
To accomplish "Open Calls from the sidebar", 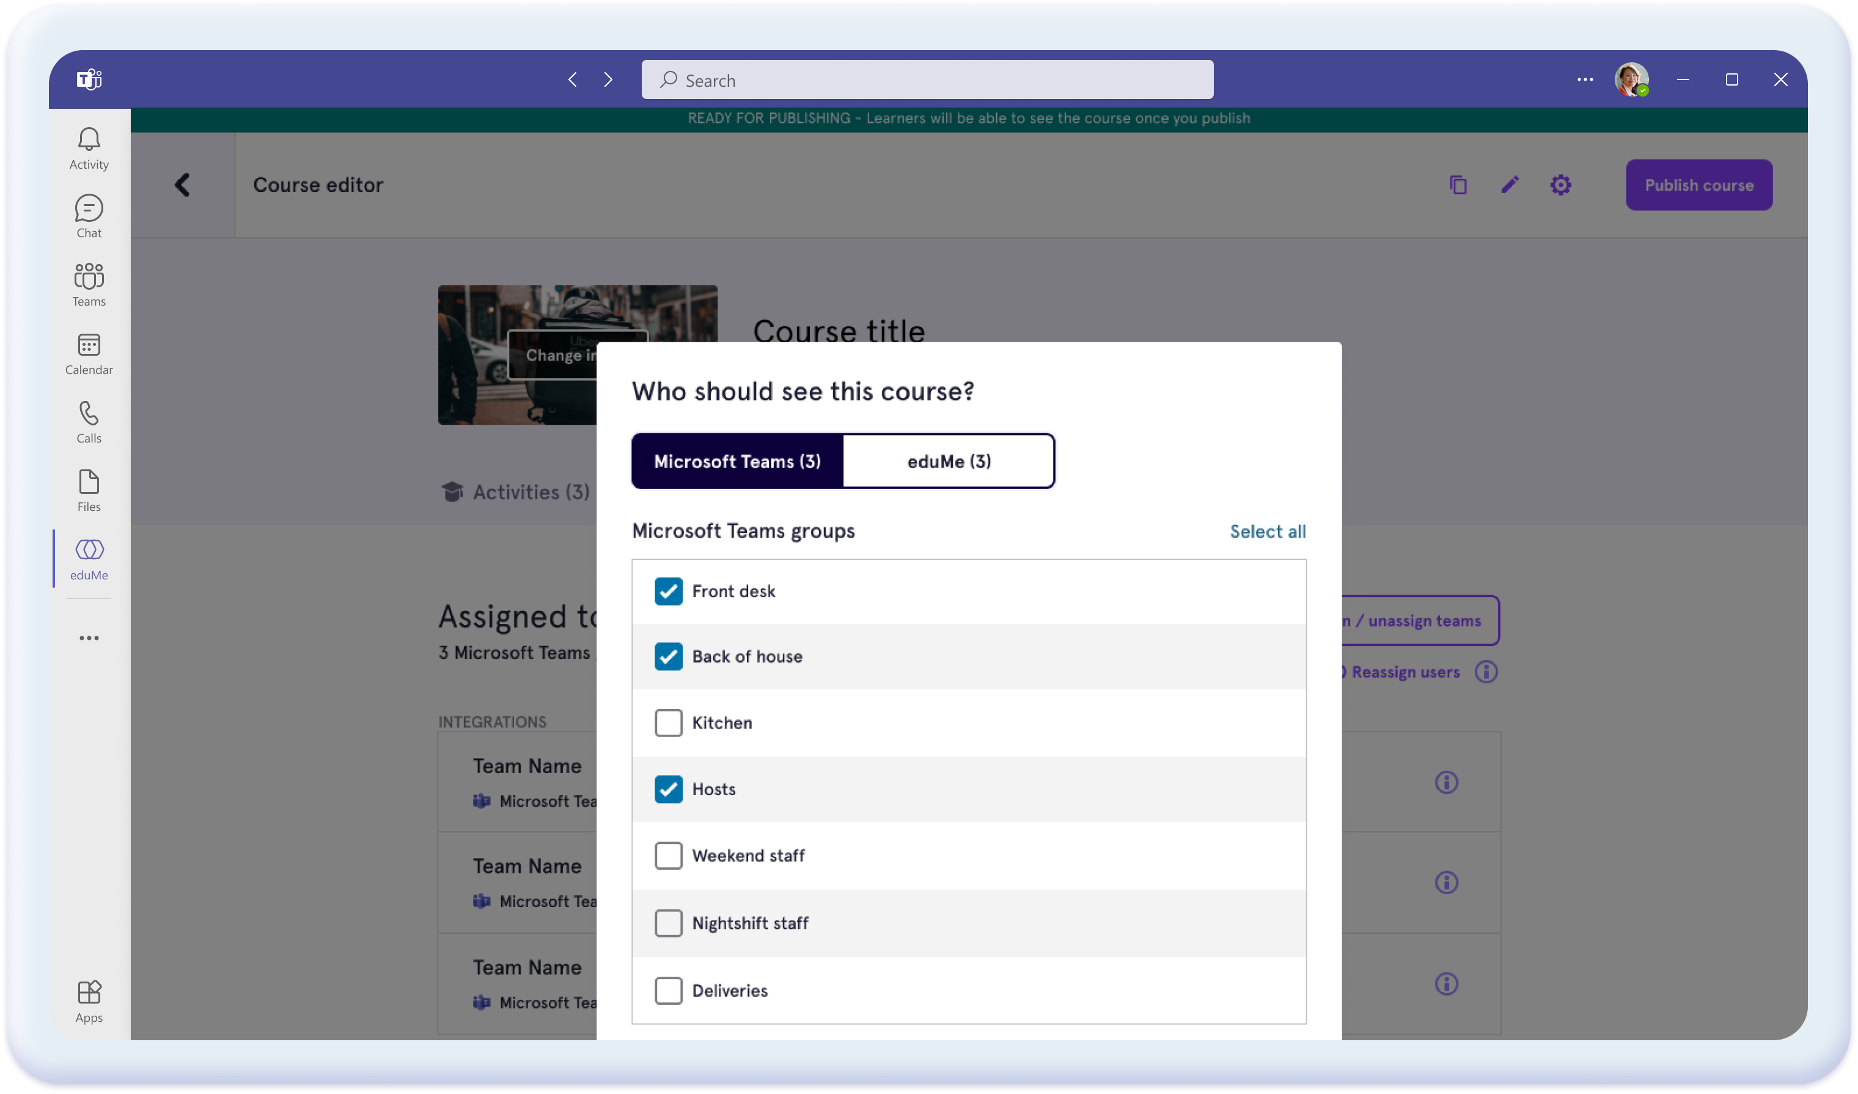I will click(89, 422).
